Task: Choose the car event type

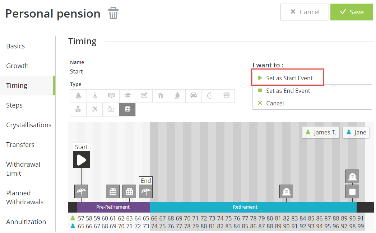Action: (194, 96)
